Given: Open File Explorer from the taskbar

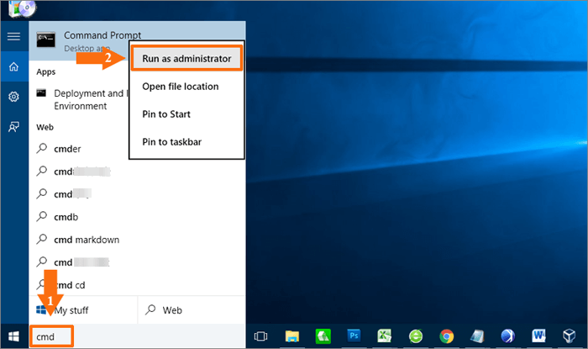Looking at the screenshot, I should 291,336.
